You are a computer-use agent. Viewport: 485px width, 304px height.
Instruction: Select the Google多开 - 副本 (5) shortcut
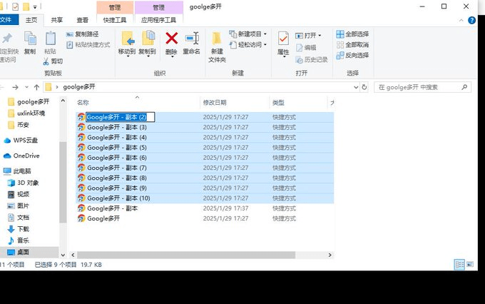pos(117,147)
